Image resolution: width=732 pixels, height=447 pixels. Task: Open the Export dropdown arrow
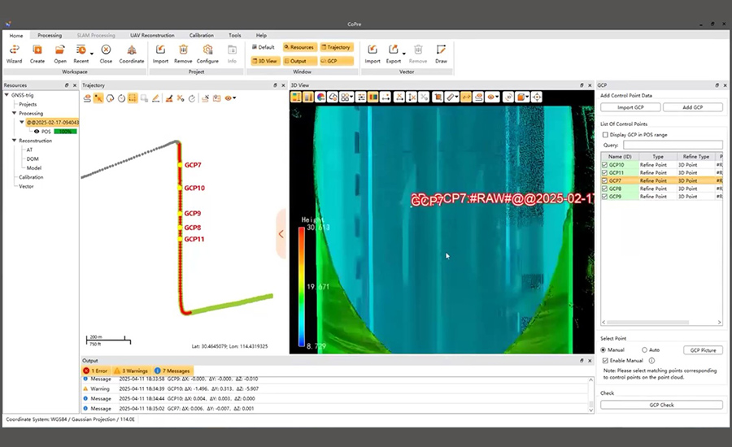[403, 54]
